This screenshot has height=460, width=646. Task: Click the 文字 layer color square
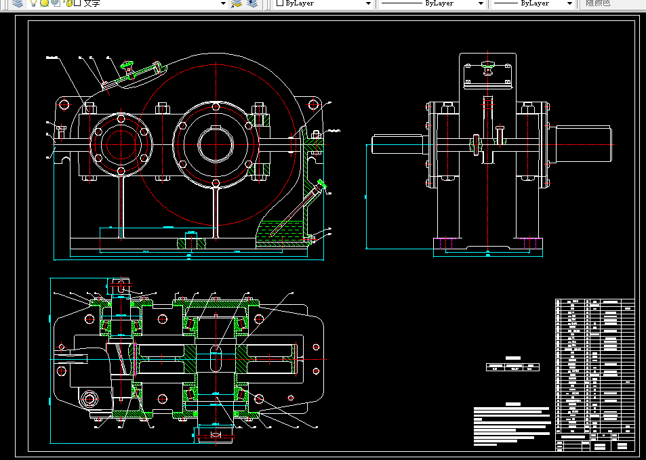(x=77, y=3)
